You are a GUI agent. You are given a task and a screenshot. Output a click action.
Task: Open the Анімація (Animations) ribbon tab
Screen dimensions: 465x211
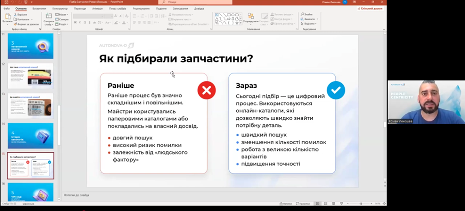97,8
